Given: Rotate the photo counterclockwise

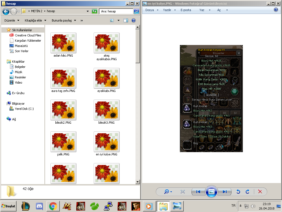Looking at the screenshot, I should [238, 192].
